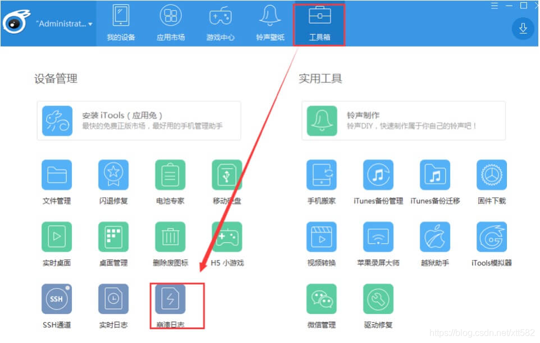The image size is (540, 343).
Task: Select the 工具箱 toolbox tab
Action: (319, 25)
